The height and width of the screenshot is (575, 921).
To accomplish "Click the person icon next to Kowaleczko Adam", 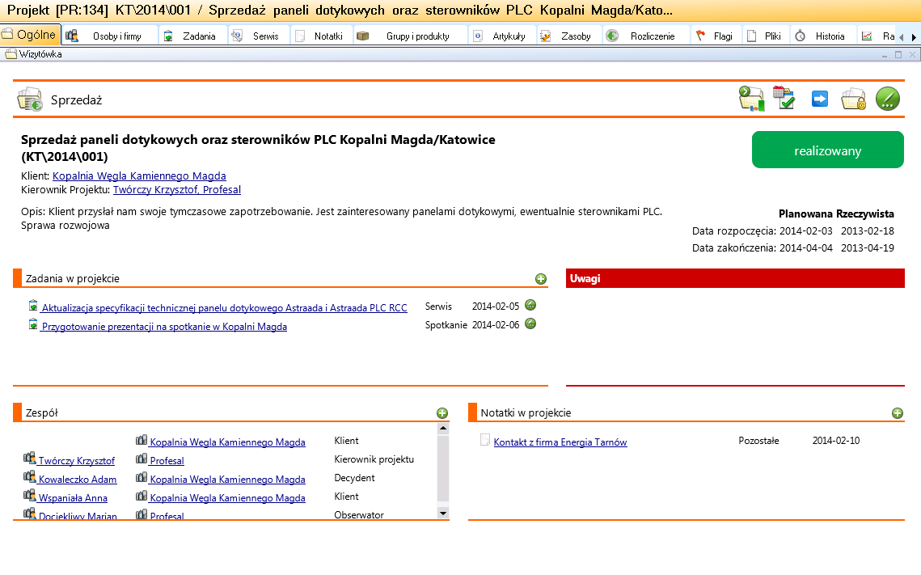I will click(x=29, y=477).
